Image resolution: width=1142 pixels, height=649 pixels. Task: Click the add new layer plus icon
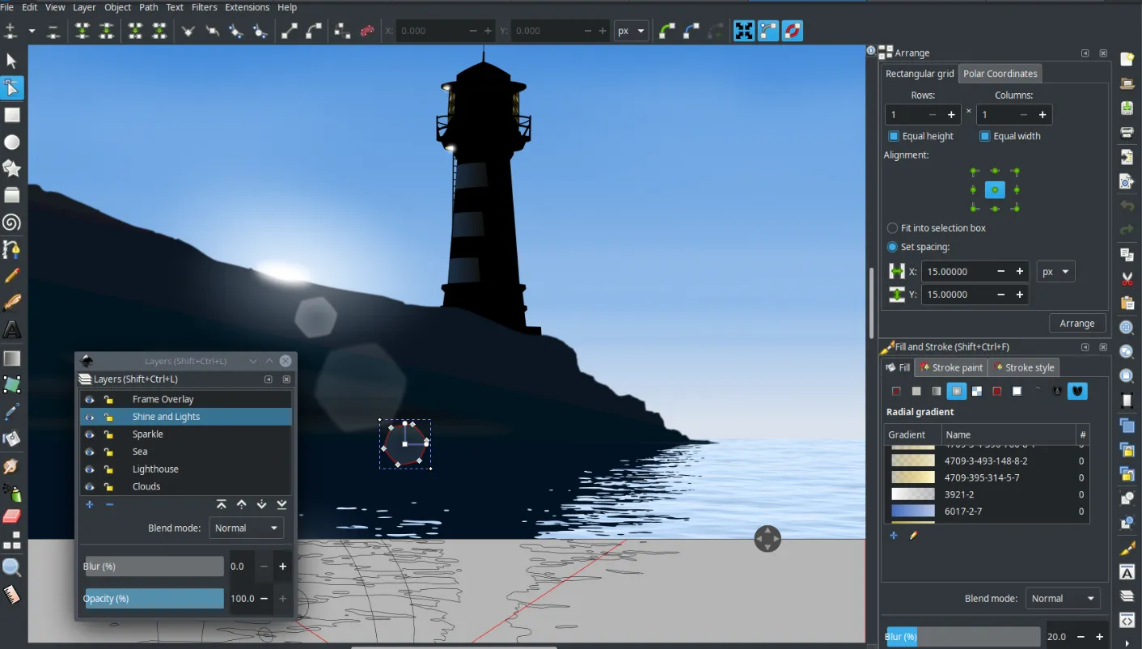coord(90,505)
